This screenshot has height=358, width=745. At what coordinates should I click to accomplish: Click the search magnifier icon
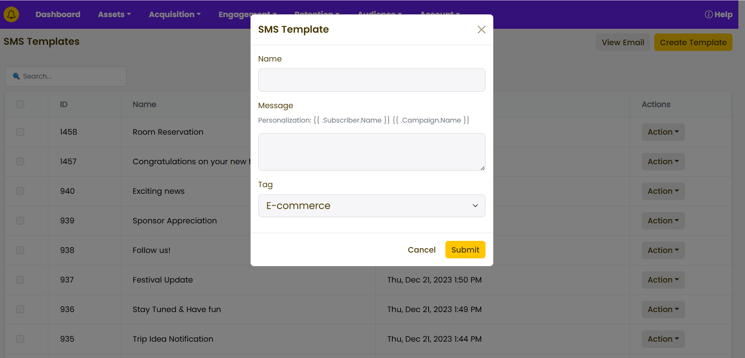(16, 76)
